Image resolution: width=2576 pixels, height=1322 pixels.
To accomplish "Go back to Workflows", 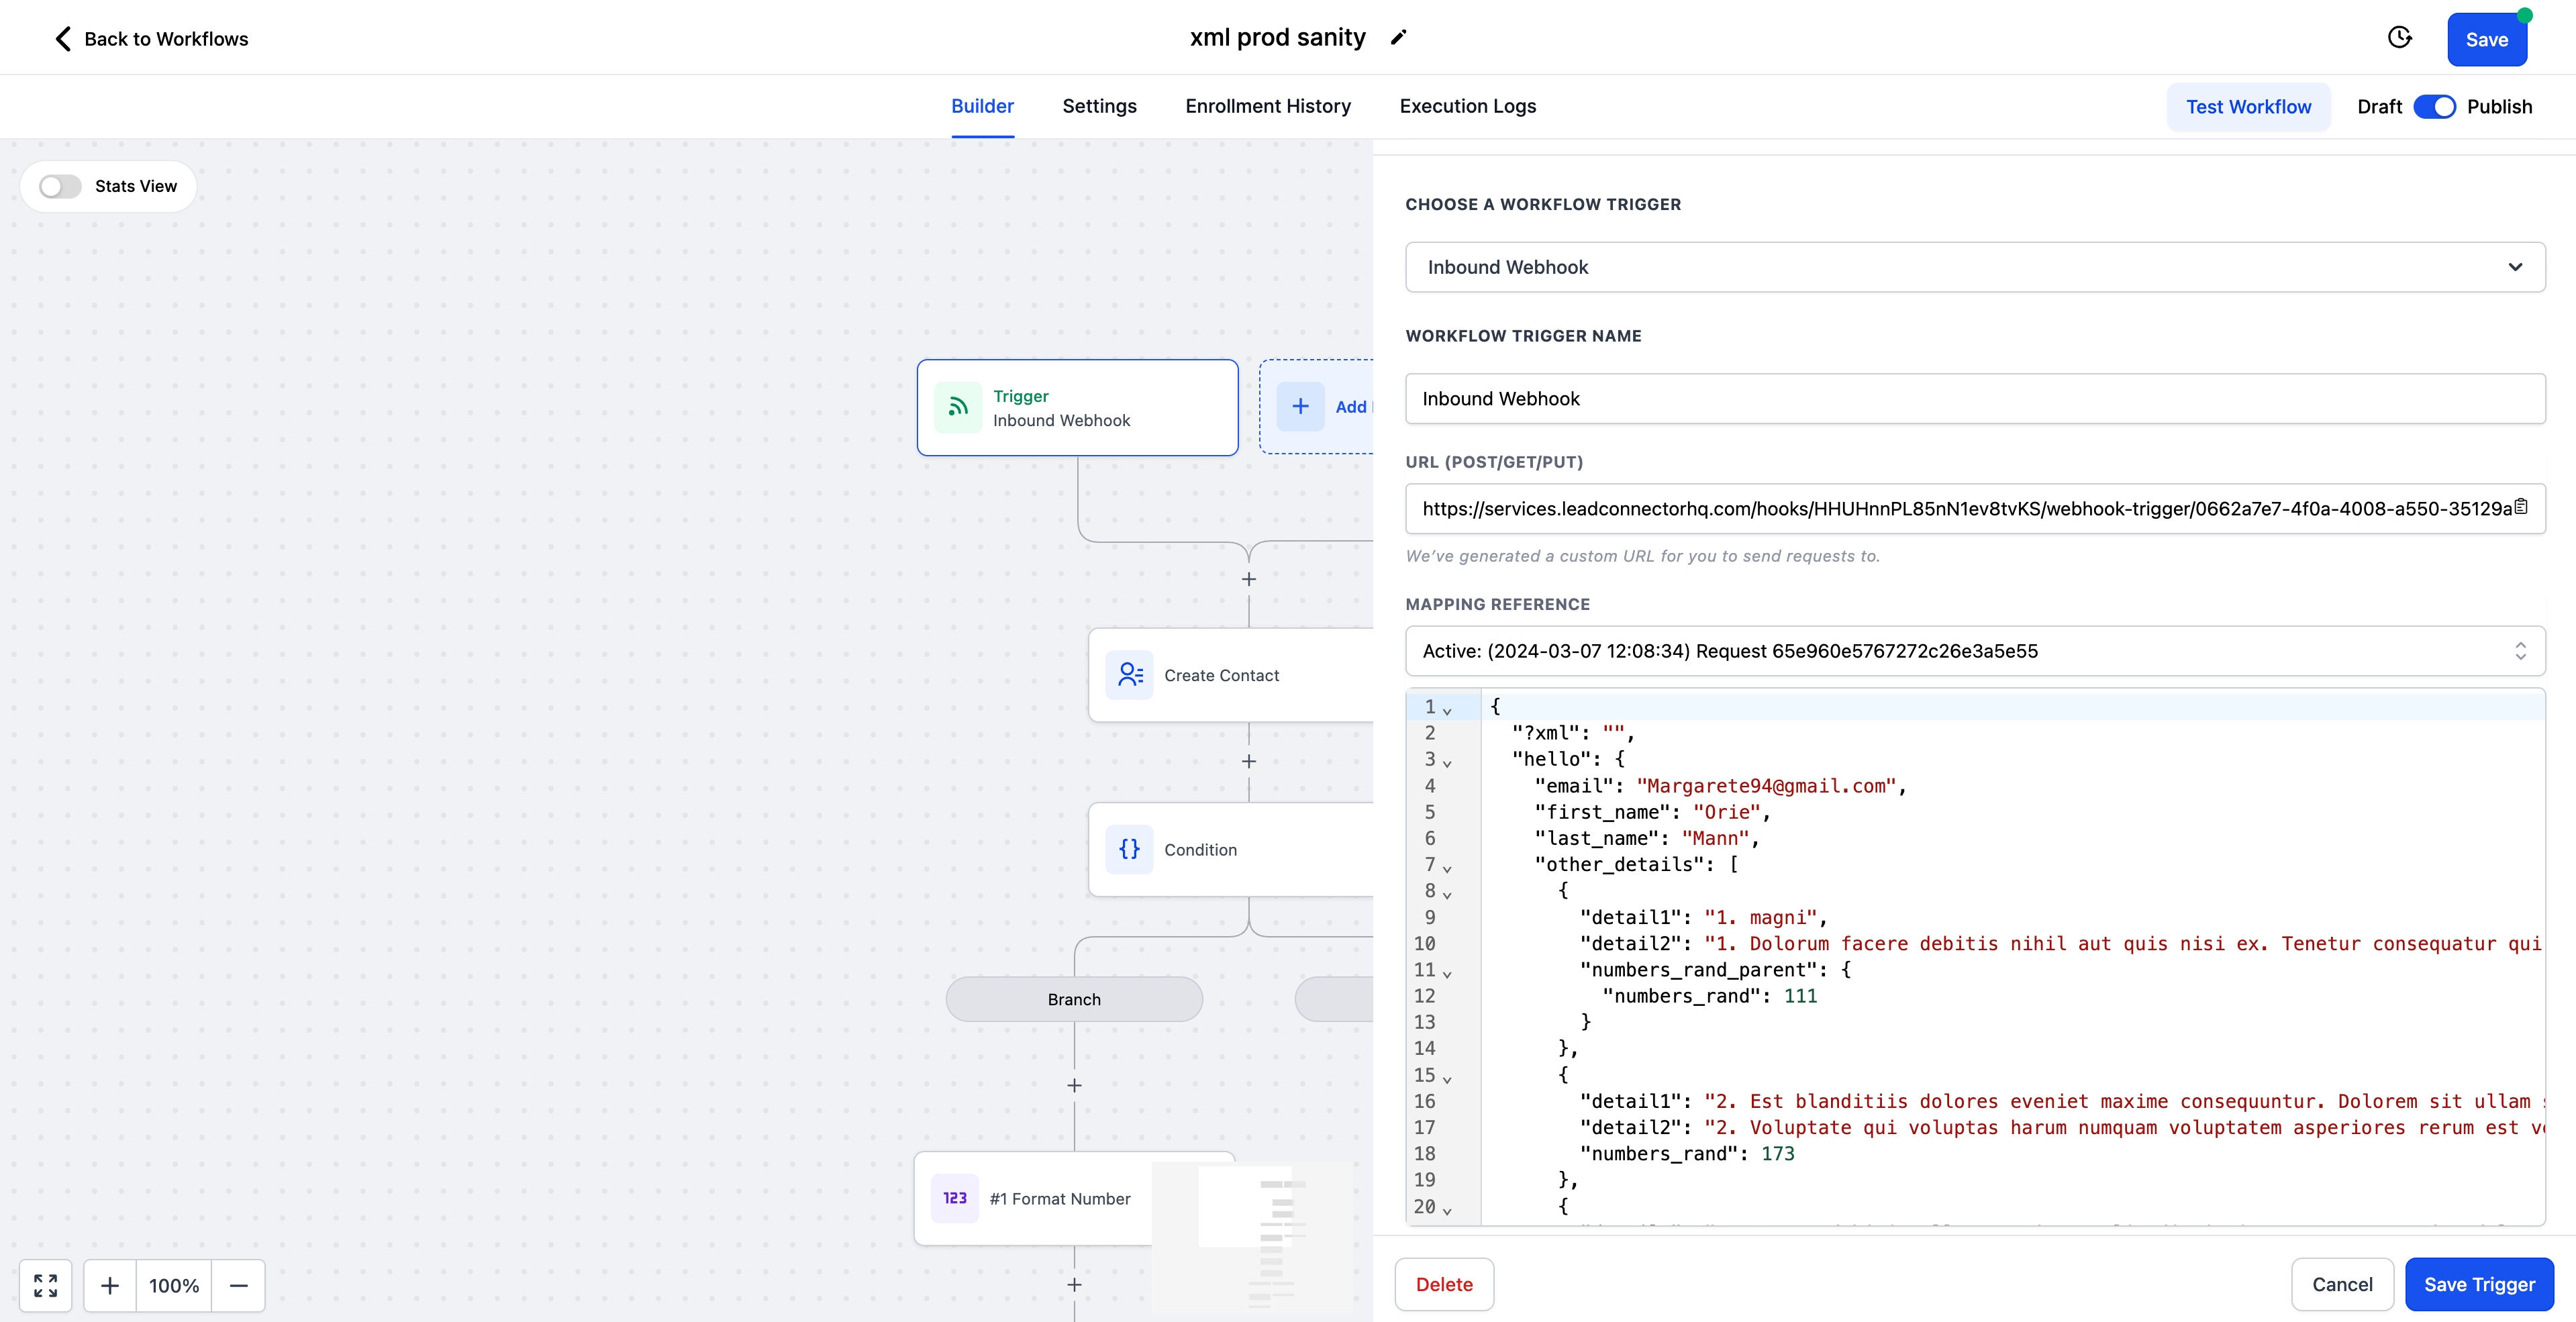I will click(x=150, y=39).
